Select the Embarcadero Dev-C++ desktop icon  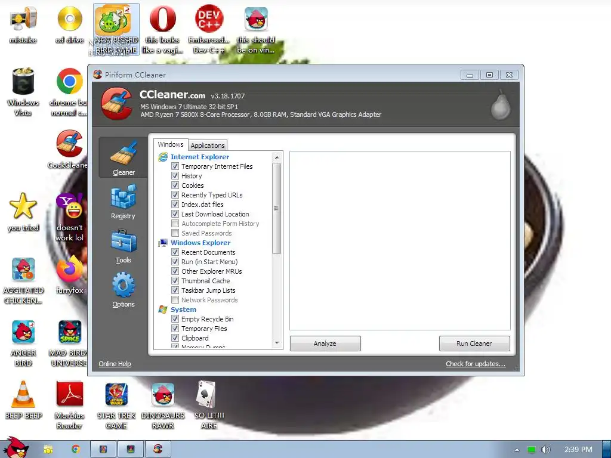click(x=209, y=30)
